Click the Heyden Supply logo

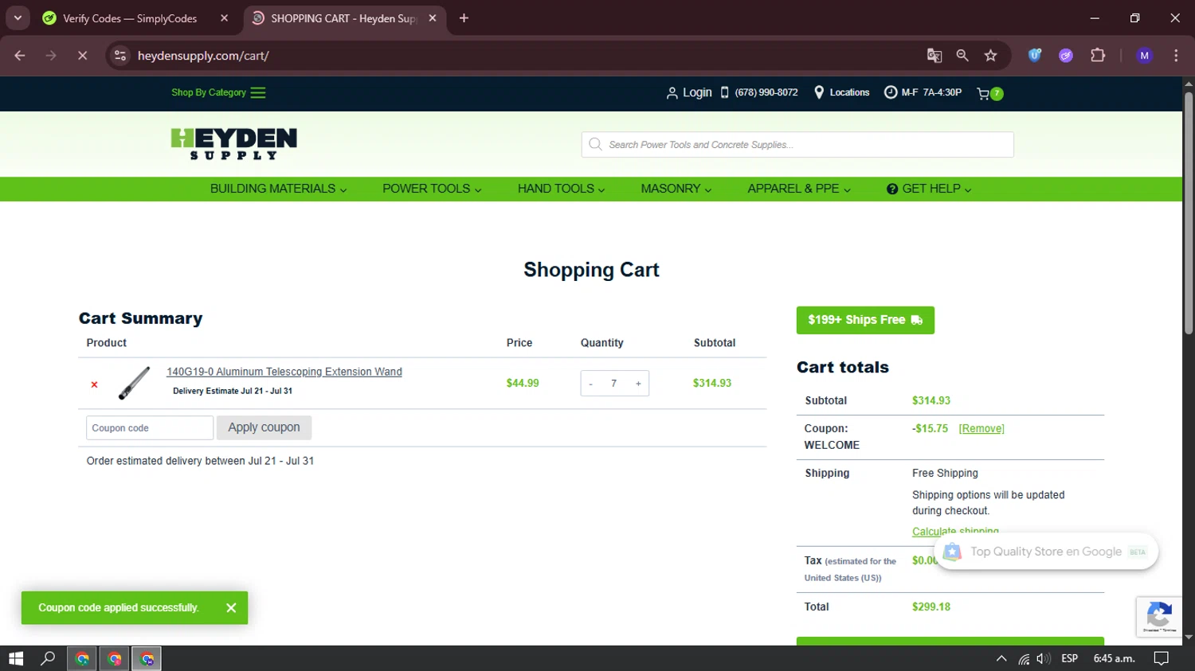coord(233,144)
